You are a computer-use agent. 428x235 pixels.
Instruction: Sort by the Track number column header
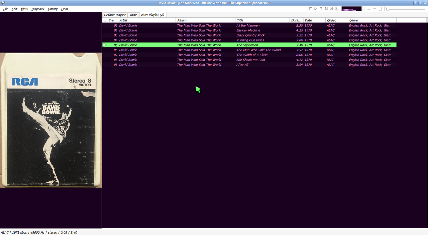113,20
